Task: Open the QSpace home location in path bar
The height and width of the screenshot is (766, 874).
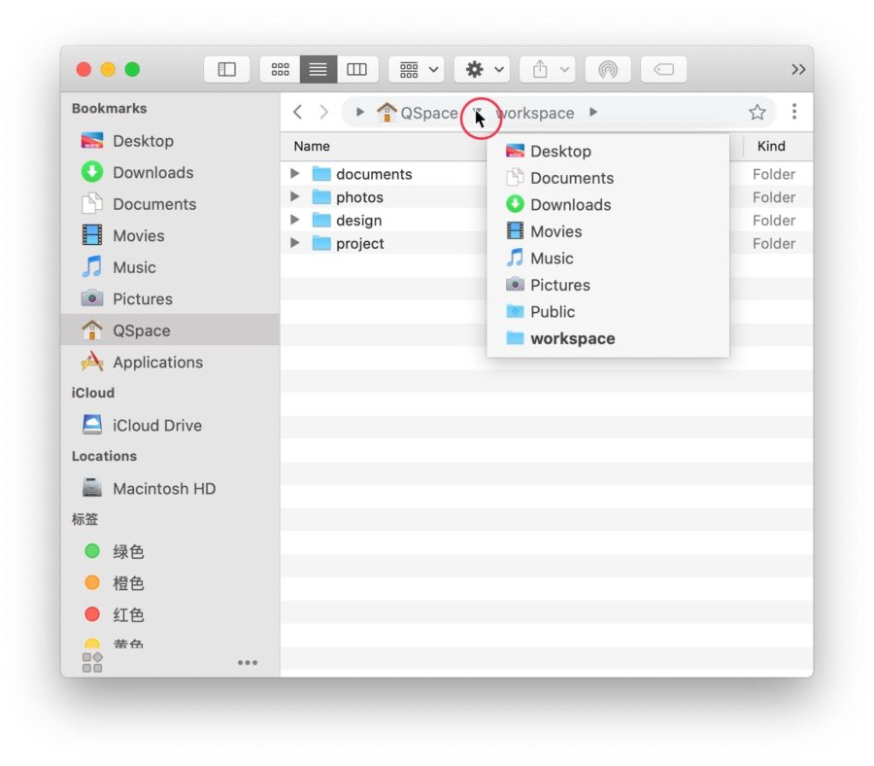Action: point(420,112)
